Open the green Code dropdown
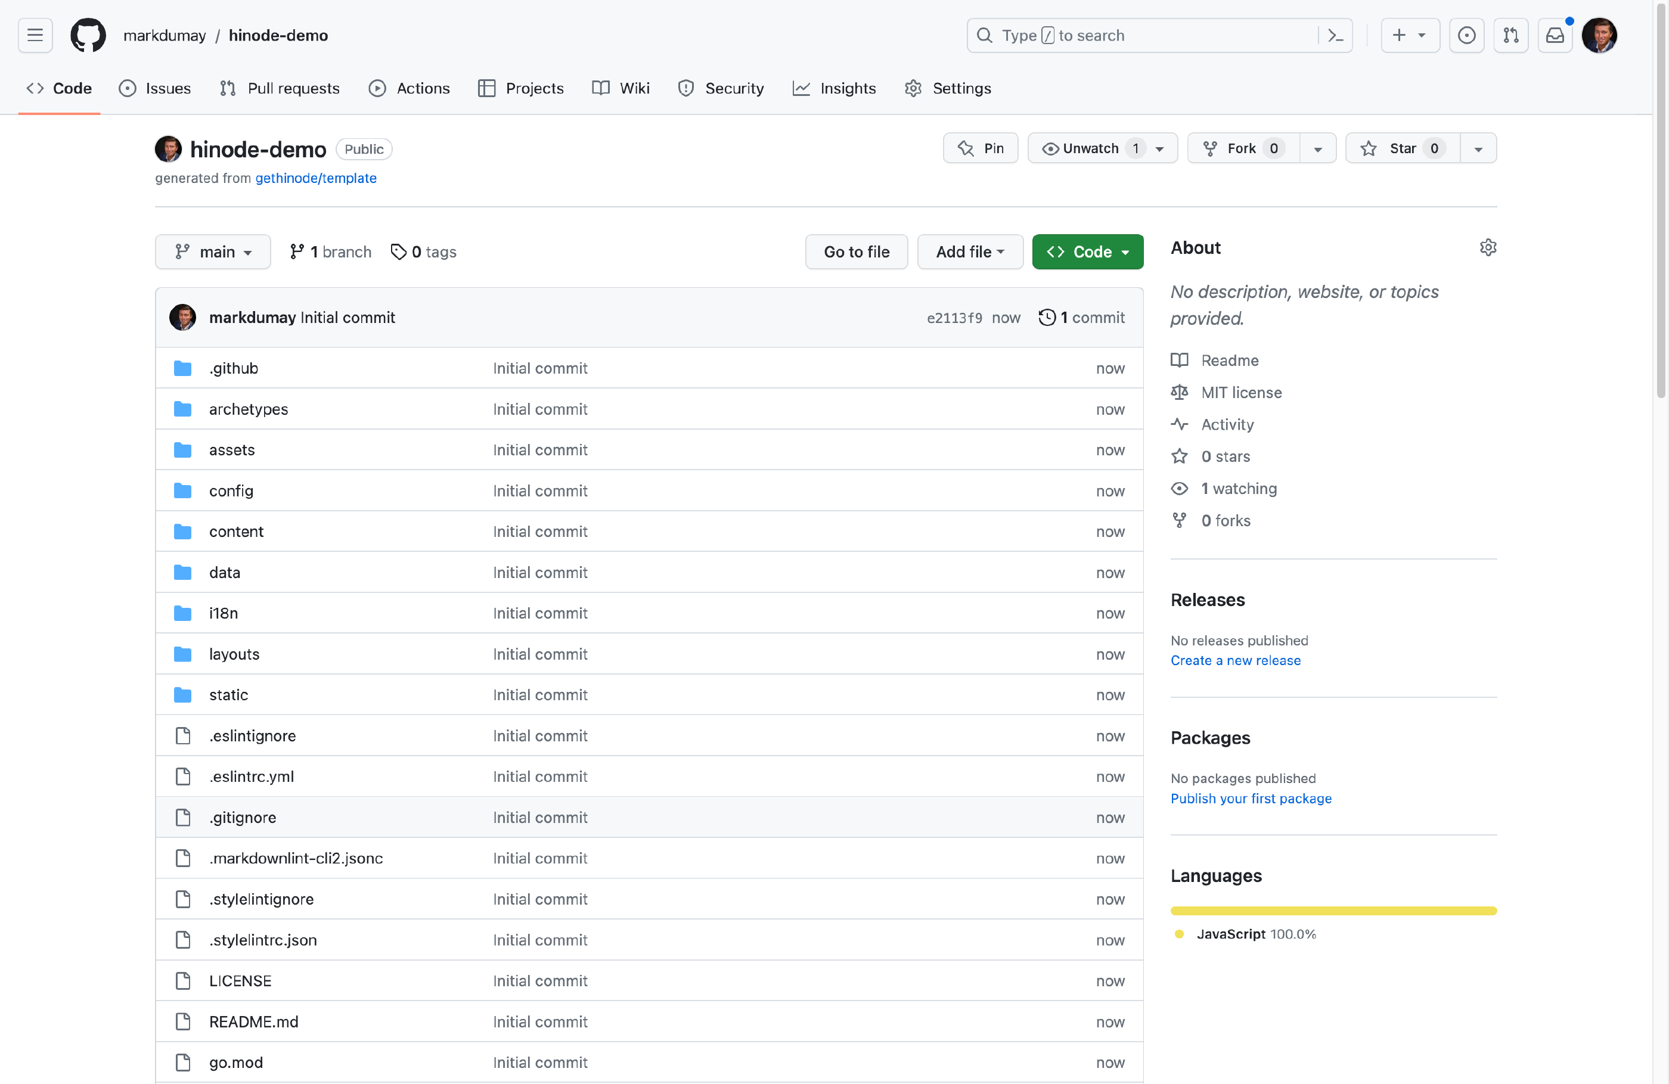Viewport: 1669px width, 1084px height. (1087, 251)
